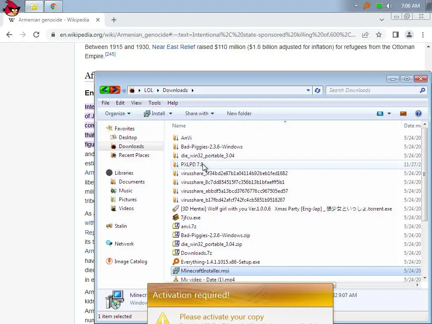Follow the Near East Relief link
This screenshot has width=432, height=324.
pos(173,47)
